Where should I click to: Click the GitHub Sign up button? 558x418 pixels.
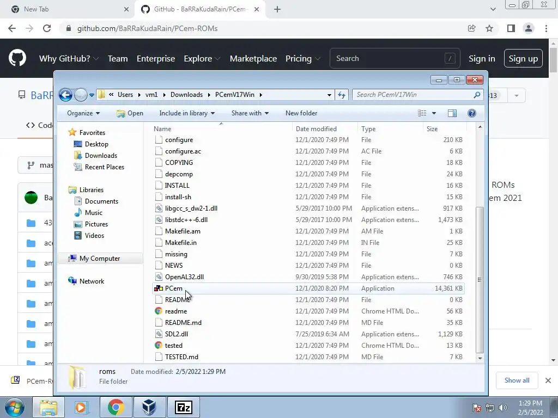pos(523,58)
